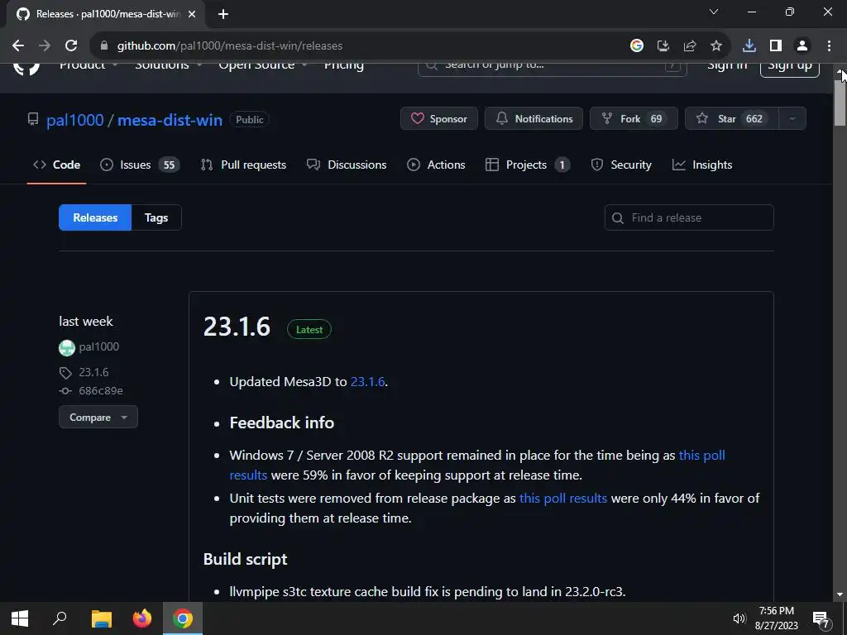Open Chrome profile avatar icon
Screen dimensions: 847x635
pyautogui.click(x=802, y=46)
